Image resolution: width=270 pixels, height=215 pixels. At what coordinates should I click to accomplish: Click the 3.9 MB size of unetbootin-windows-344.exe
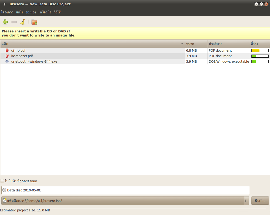coord(191,61)
